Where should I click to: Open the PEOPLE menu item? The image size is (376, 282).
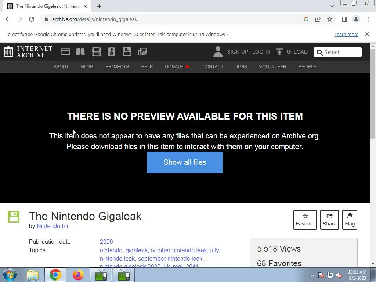pos(307,67)
